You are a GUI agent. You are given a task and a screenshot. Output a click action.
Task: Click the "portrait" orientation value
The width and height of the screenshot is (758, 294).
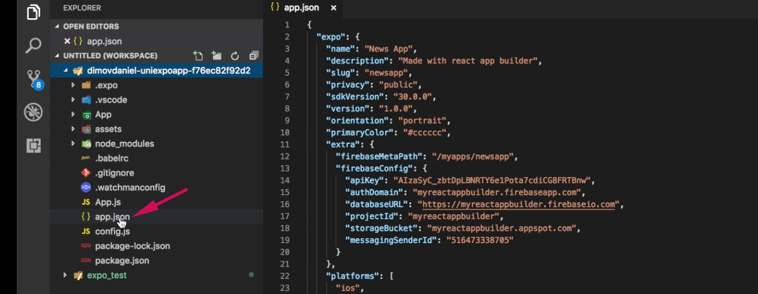(422, 121)
